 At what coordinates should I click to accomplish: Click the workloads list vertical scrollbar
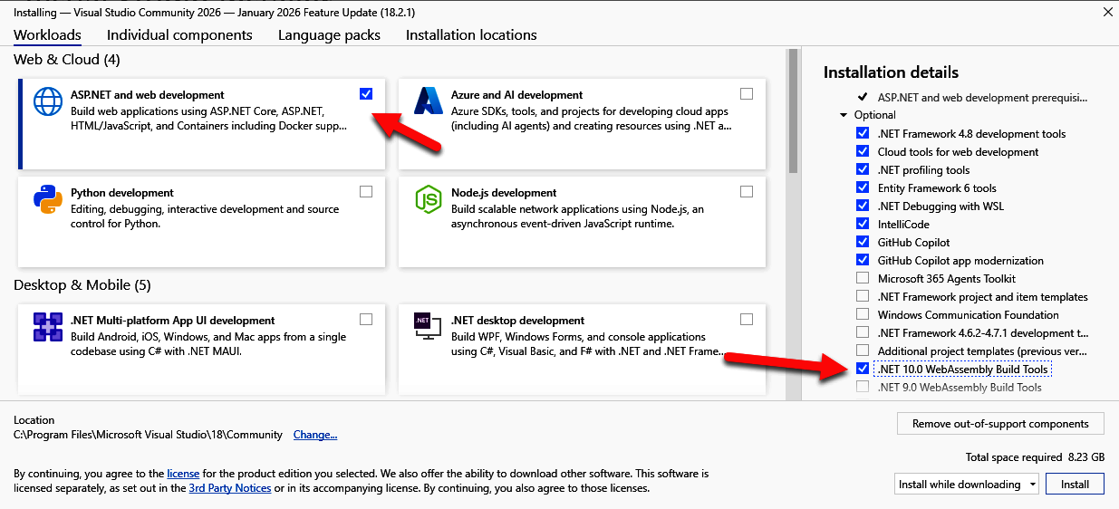(793, 111)
